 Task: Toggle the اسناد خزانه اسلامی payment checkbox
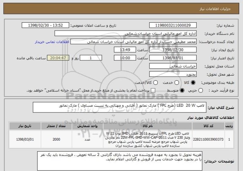click(153, 91)
